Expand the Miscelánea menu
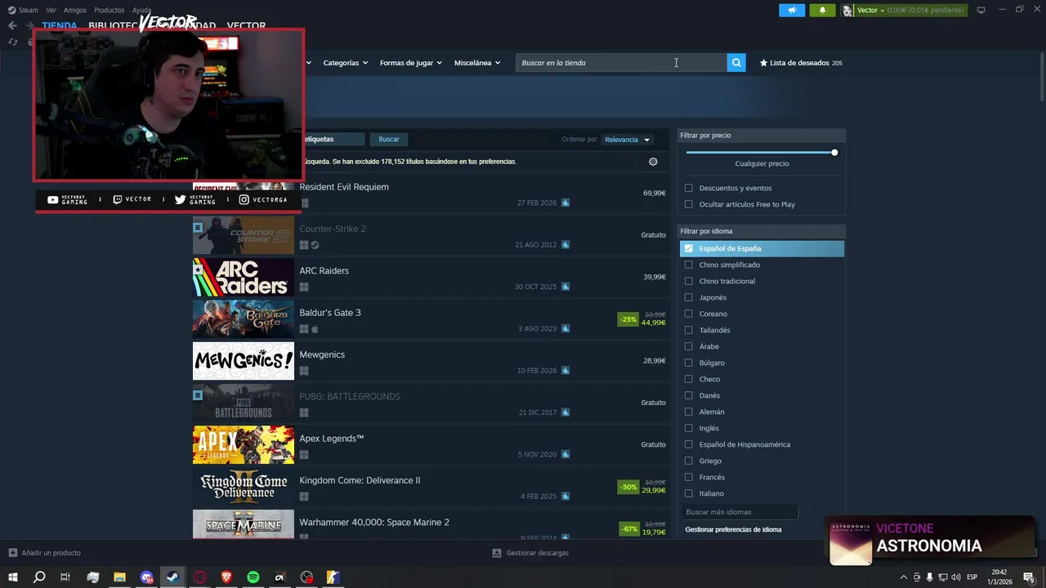The width and height of the screenshot is (1046, 588). point(477,63)
